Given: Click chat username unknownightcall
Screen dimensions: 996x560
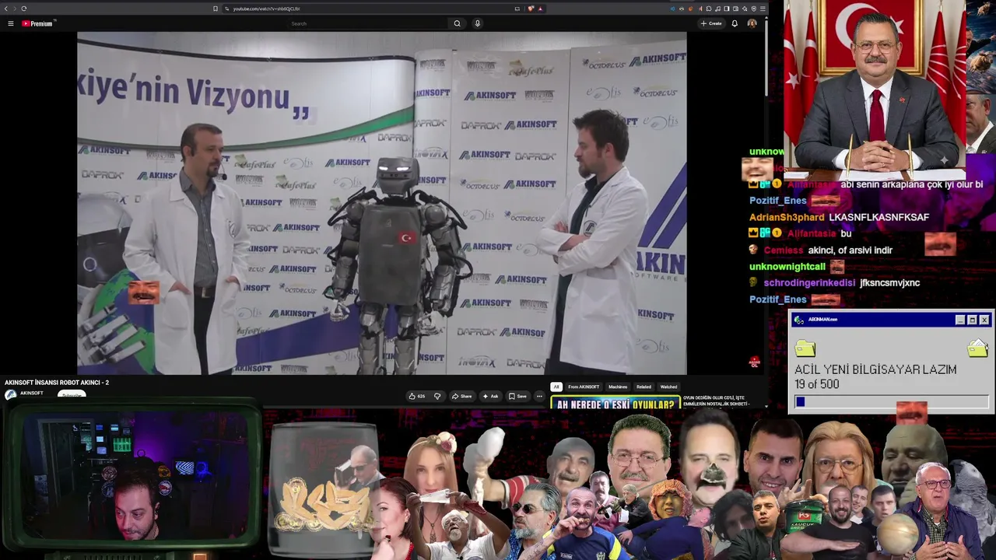Looking at the screenshot, I should click(x=787, y=266).
